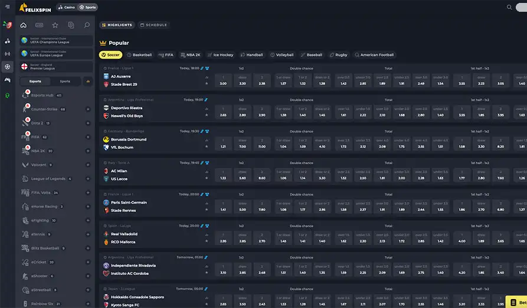Favorite the AC Milan match star
Screen dimensions: 527x308
[207, 178]
